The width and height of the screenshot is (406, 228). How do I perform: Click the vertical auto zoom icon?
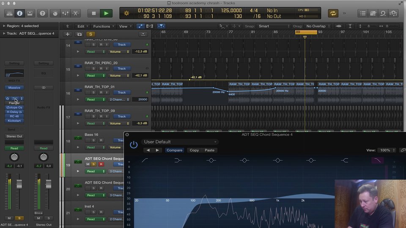(350, 26)
